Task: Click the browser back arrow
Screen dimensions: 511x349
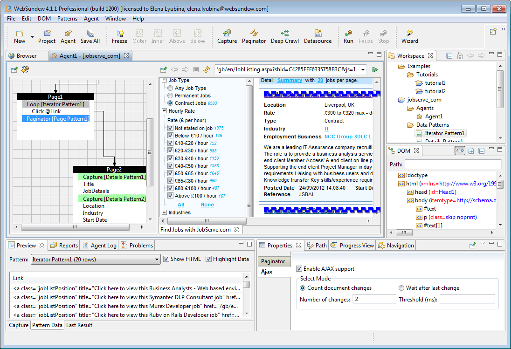Action: point(174,69)
